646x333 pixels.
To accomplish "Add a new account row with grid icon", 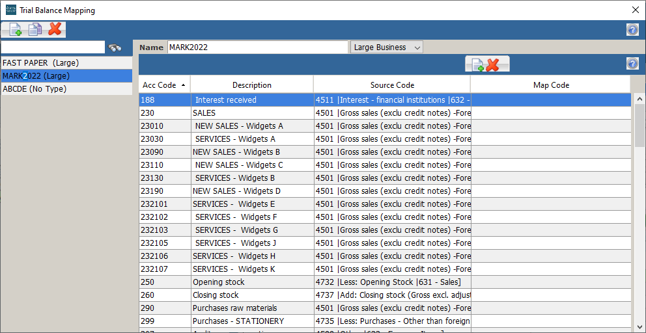I will [477, 64].
